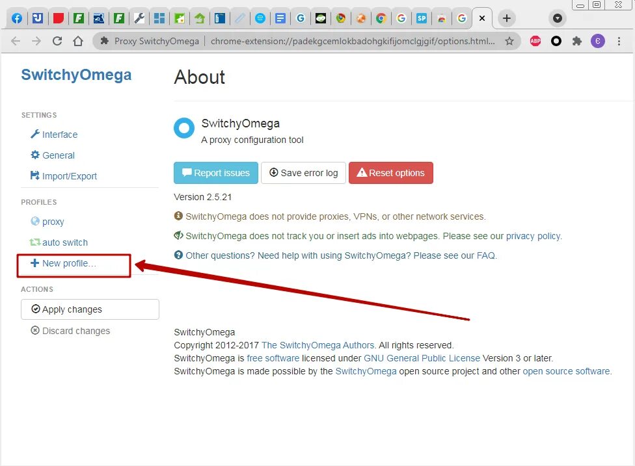
Task: Open the SwitchyOmega open source project link
Action: 366,371
